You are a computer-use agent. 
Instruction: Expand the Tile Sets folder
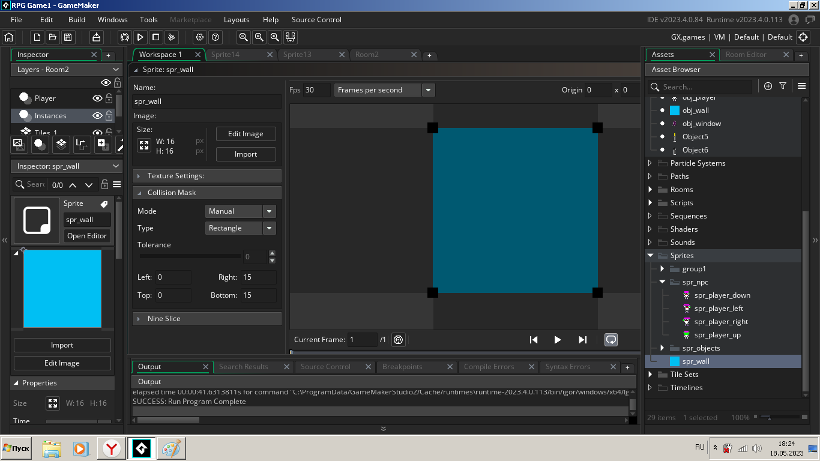pos(650,375)
